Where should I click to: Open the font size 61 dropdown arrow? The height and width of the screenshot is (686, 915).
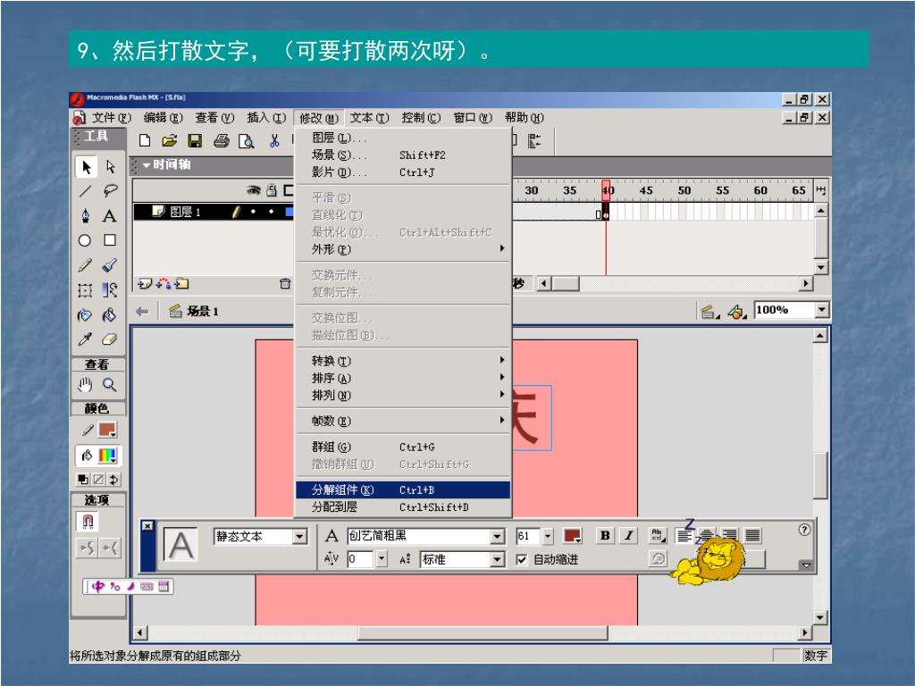click(x=548, y=536)
